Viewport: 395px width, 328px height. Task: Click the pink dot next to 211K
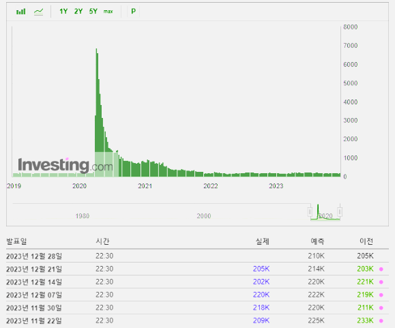(381, 308)
